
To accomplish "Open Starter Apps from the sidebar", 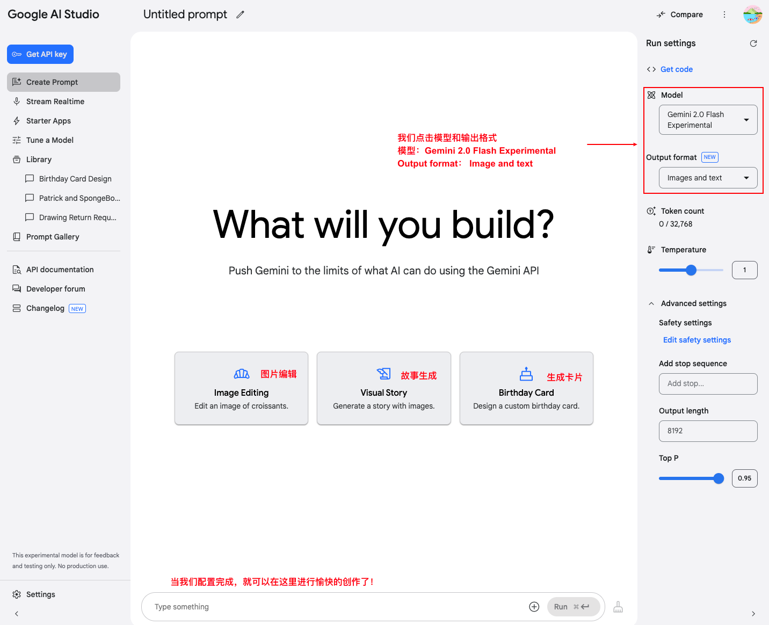I will pos(48,121).
